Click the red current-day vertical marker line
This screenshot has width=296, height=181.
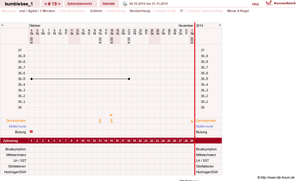[x=195, y=99]
